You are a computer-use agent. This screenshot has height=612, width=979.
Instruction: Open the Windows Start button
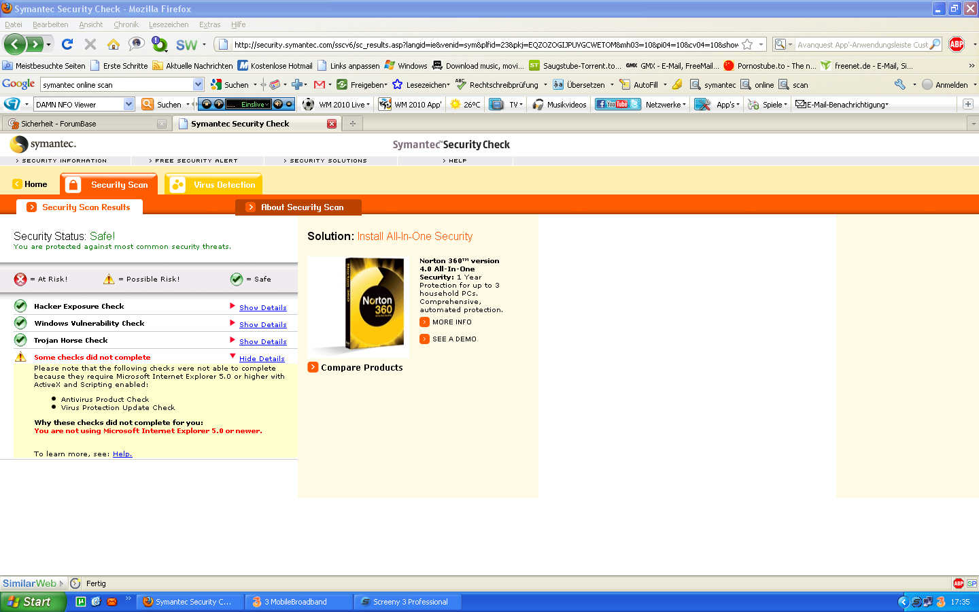(33, 602)
